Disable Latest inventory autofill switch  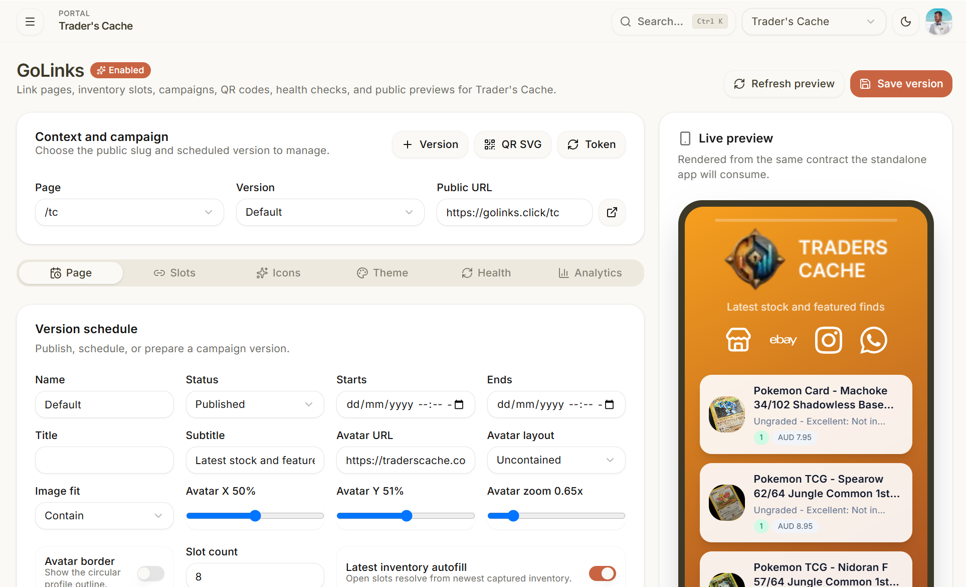[602, 573]
